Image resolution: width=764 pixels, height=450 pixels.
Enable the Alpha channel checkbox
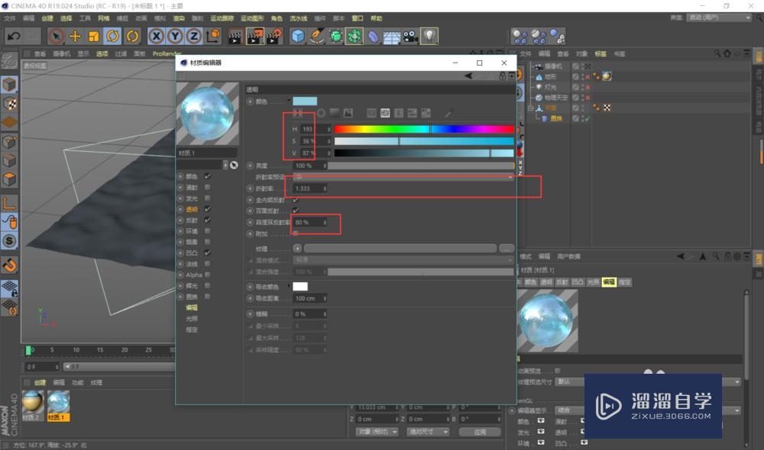[x=208, y=275]
